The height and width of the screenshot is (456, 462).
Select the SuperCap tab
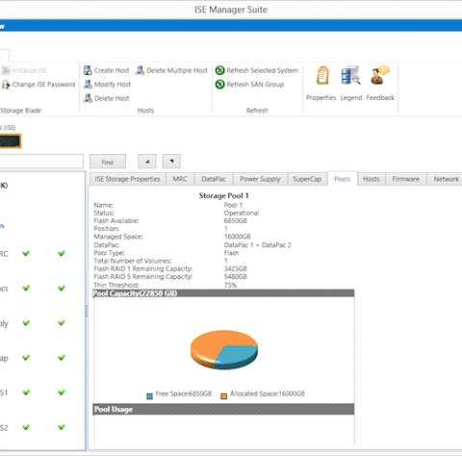pyautogui.click(x=307, y=179)
